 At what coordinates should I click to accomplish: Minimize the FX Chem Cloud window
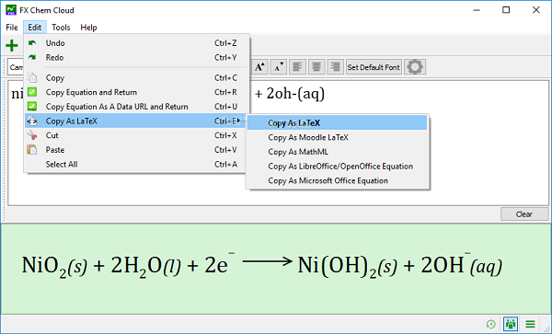[x=477, y=10]
